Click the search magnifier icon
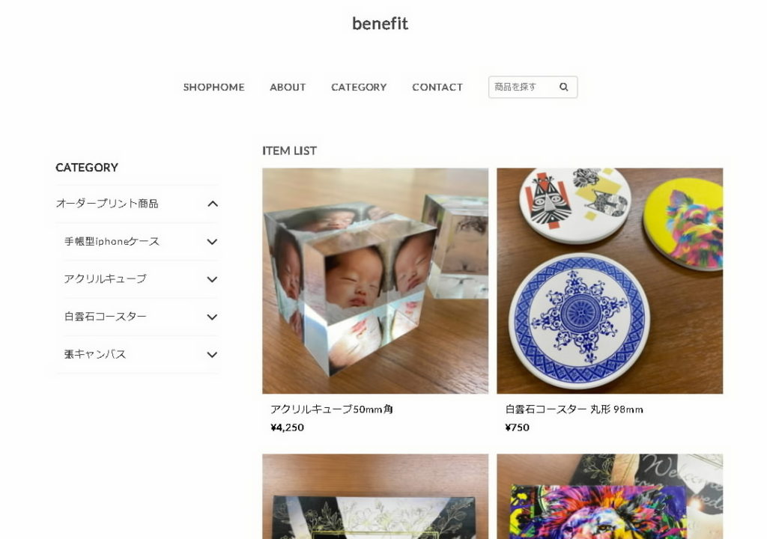 [x=563, y=87]
